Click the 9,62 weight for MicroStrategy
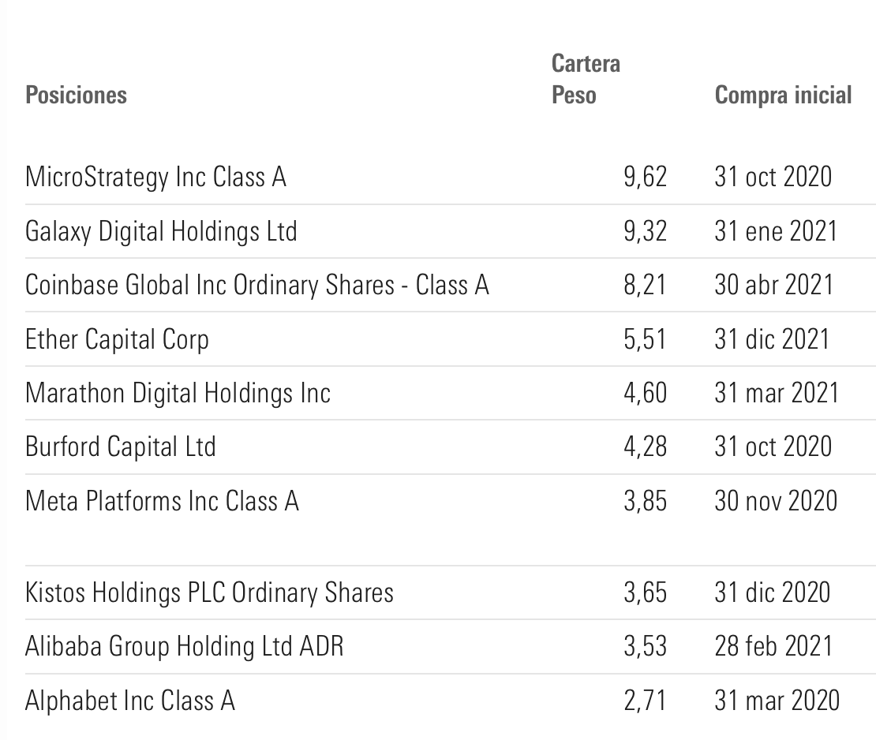The width and height of the screenshot is (876, 740). (645, 177)
